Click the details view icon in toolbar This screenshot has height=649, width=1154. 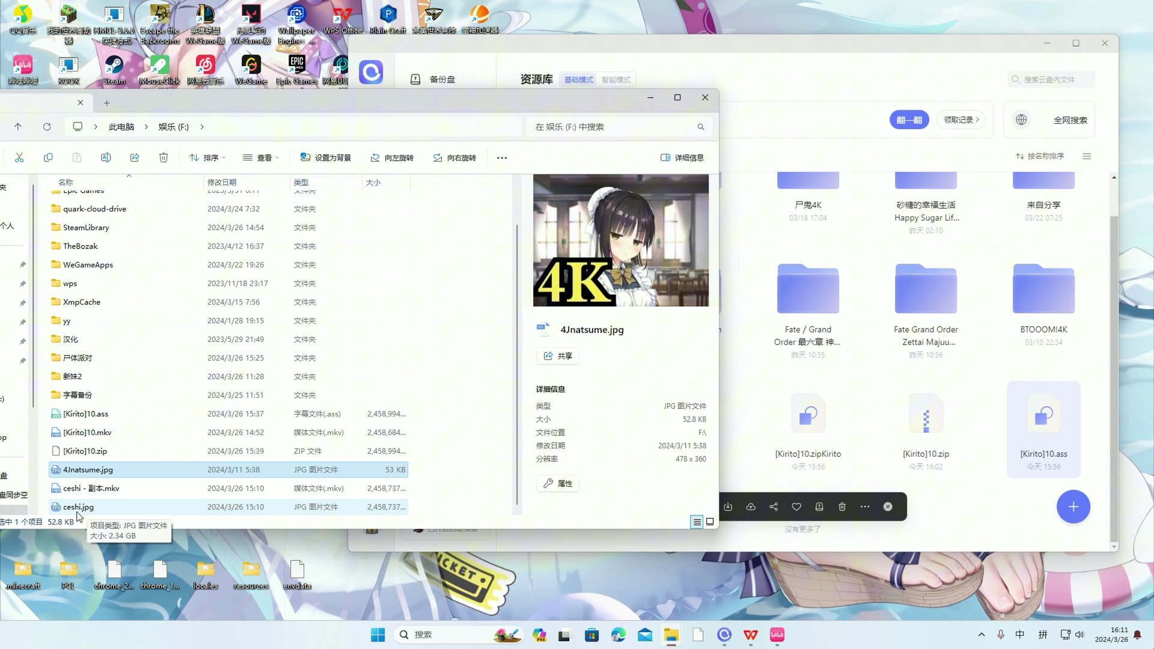point(697,522)
